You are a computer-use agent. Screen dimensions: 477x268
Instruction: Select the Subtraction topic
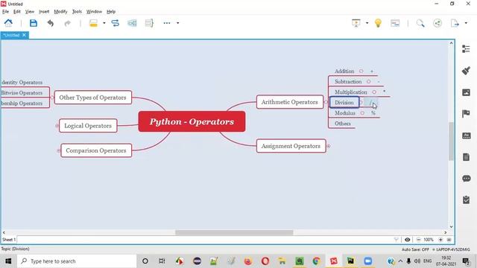[x=348, y=81]
